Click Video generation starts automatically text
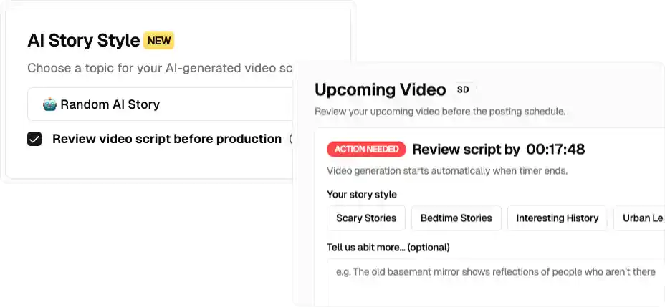 (447, 171)
